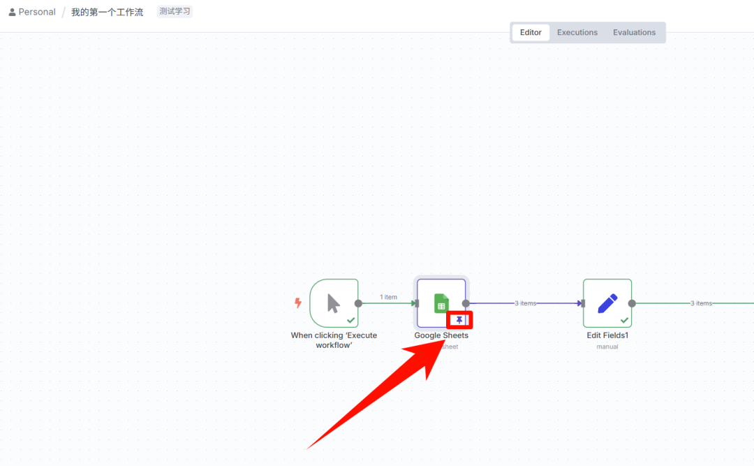The width and height of the screenshot is (754, 466).
Task: Switch to the Executions tab
Action: (577, 32)
